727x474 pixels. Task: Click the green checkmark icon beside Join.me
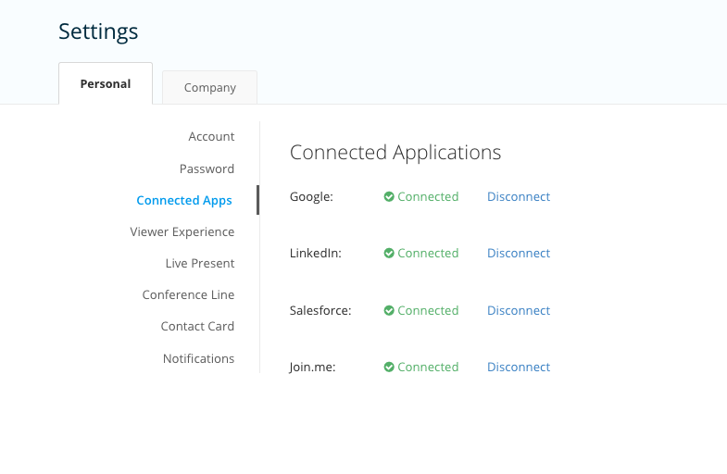(389, 367)
